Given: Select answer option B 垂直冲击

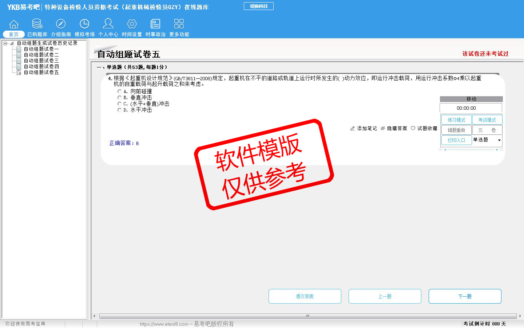Looking at the screenshot, I should pos(119,98).
